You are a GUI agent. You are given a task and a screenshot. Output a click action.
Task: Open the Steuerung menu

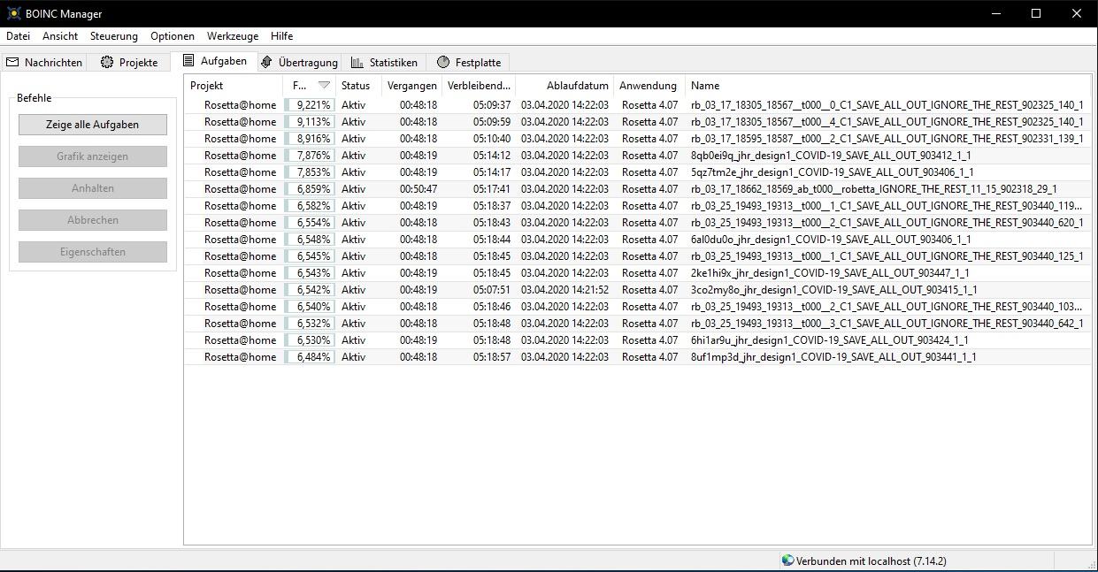(114, 36)
